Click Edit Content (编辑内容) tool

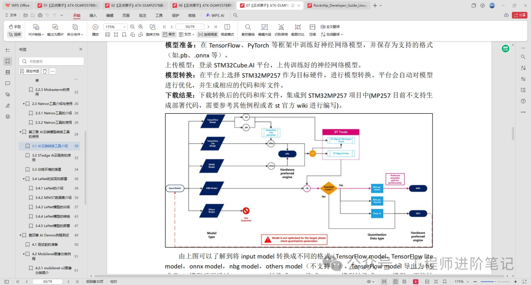[x=265, y=30]
